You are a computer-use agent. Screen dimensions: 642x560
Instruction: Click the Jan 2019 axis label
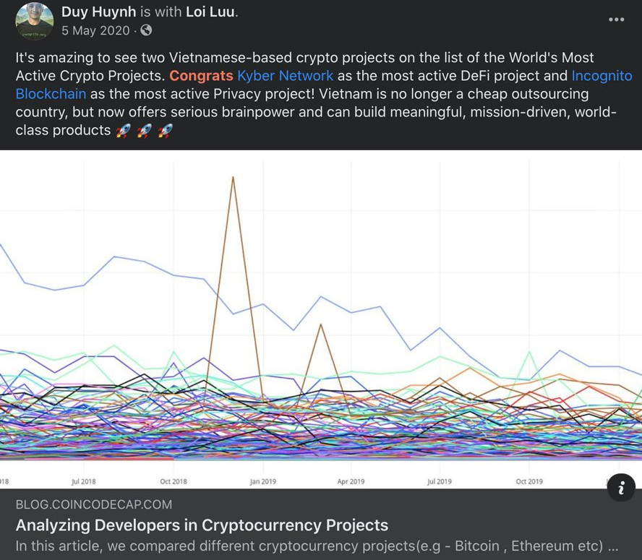[263, 481]
